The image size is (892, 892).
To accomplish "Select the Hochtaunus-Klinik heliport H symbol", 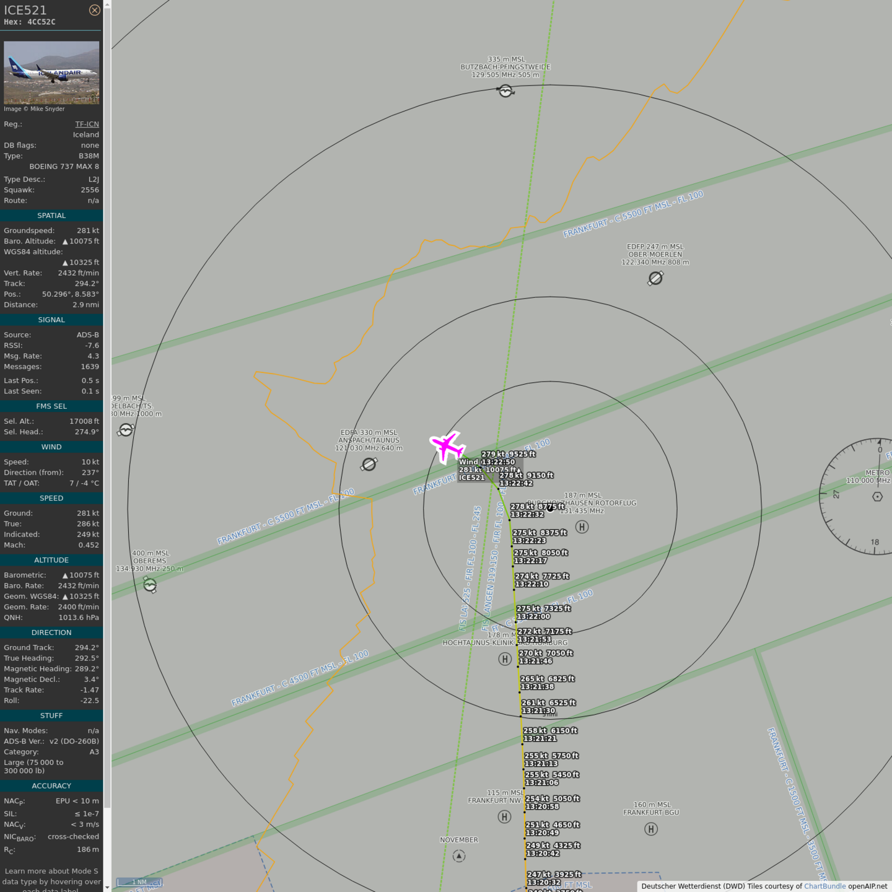I will (x=505, y=659).
